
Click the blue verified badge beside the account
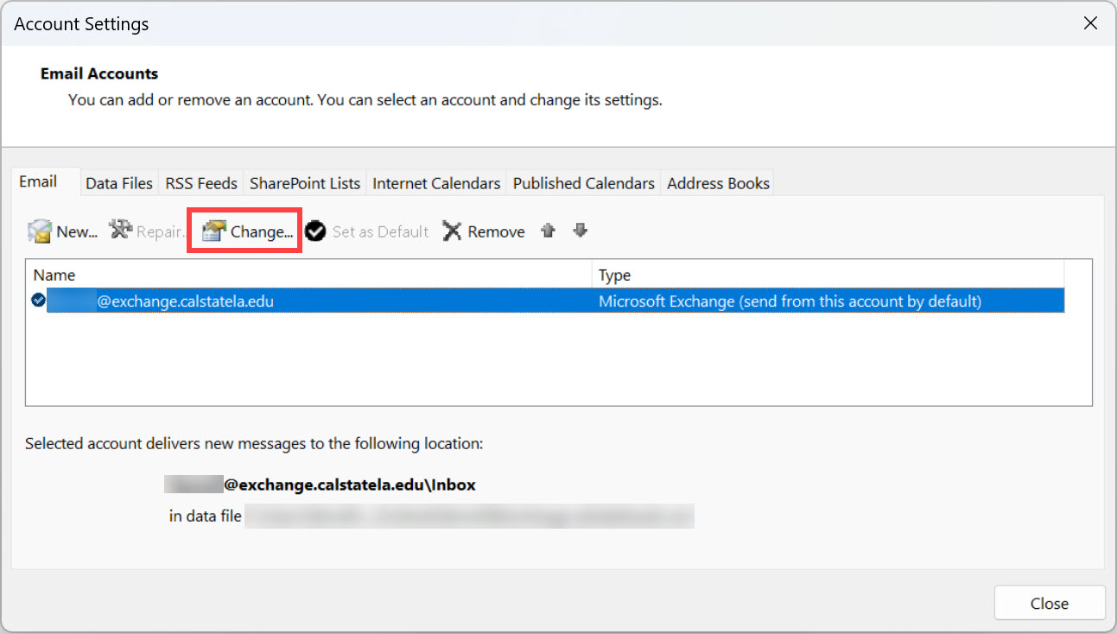tap(36, 300)
